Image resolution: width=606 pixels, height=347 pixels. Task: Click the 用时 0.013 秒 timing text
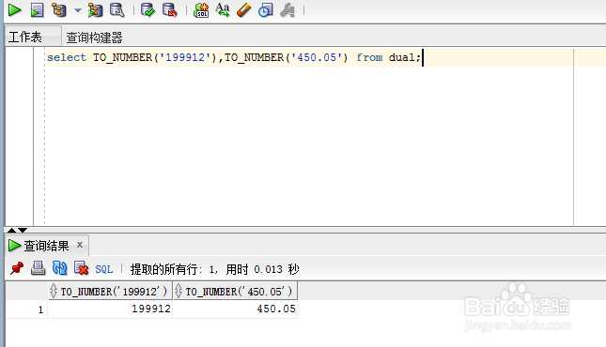pos(263,269)
